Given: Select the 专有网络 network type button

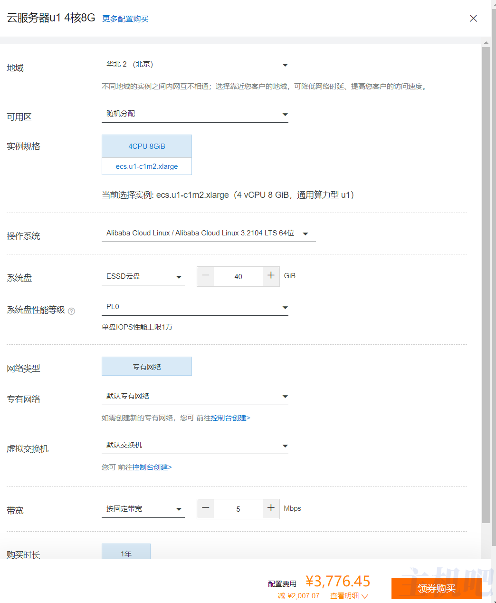Looking at the screenshot, I should (147, 366).
